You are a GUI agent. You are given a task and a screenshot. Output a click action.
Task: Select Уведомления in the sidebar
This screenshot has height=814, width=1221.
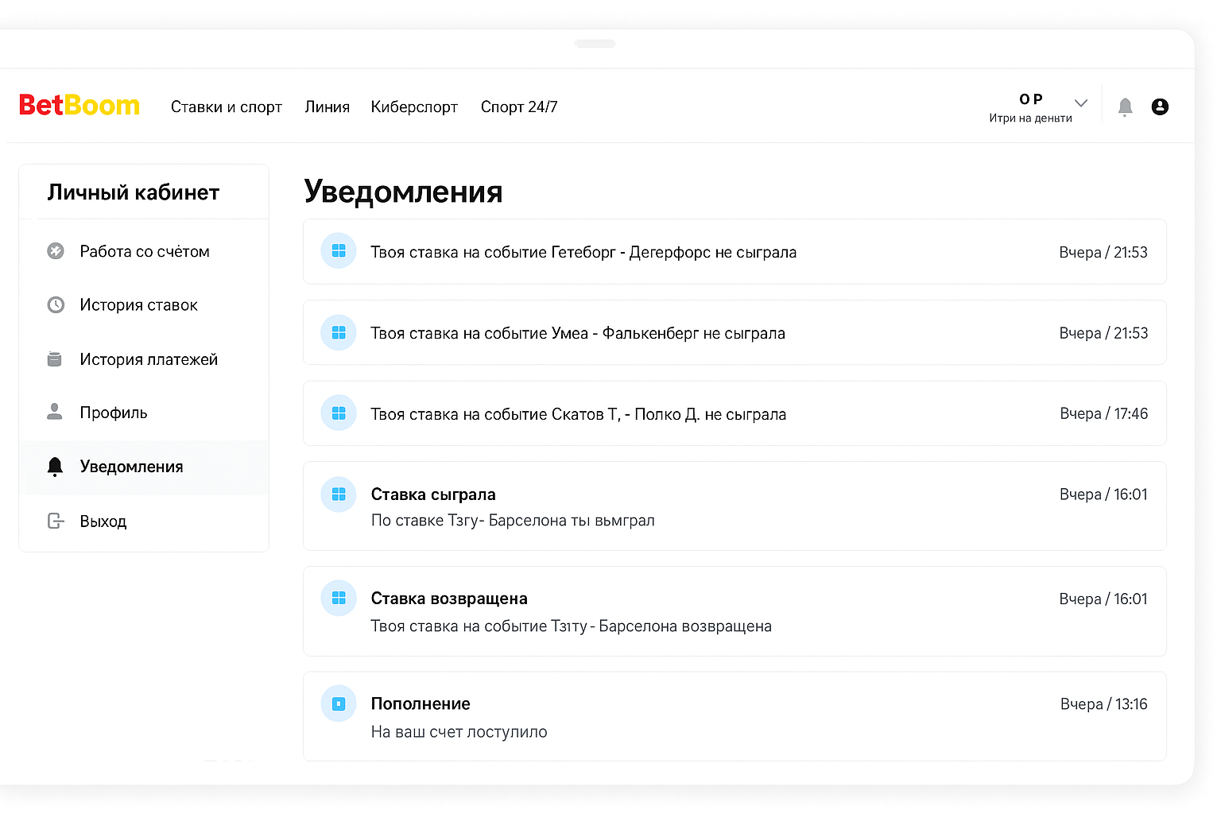(x=131, y=467)
